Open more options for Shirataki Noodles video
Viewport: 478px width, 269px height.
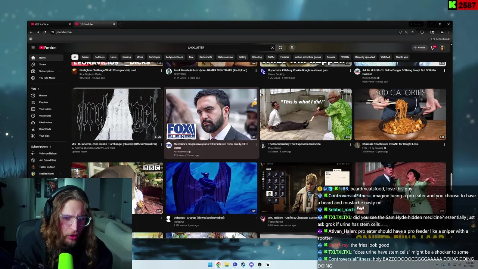444,144
